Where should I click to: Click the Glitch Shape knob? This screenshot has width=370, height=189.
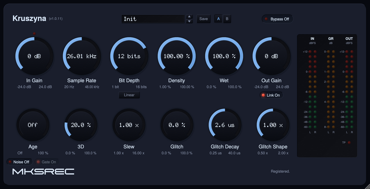[x=273, y=125]
